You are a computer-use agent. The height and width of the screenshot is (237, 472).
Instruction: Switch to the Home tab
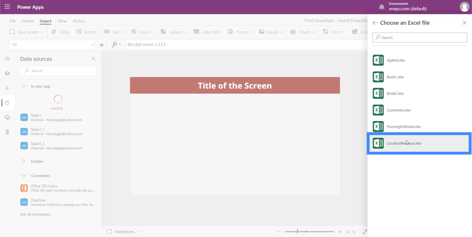point(28,21)
